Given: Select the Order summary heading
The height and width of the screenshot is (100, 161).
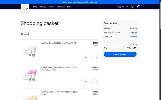Looking at the screenshot, I should (111, 23).
